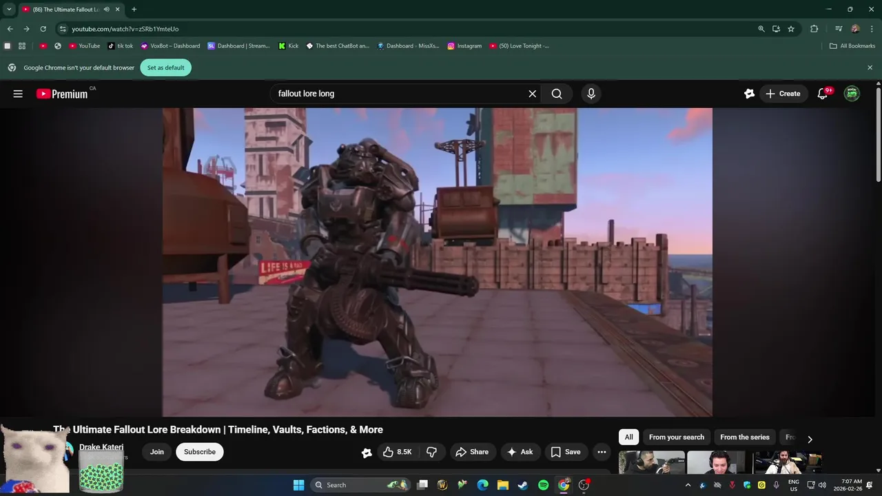
Task: Open All Bookmarks folder
Action: (x=852, y=46)
